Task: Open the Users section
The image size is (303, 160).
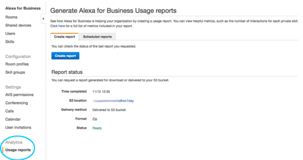Action: click(10, 34)
